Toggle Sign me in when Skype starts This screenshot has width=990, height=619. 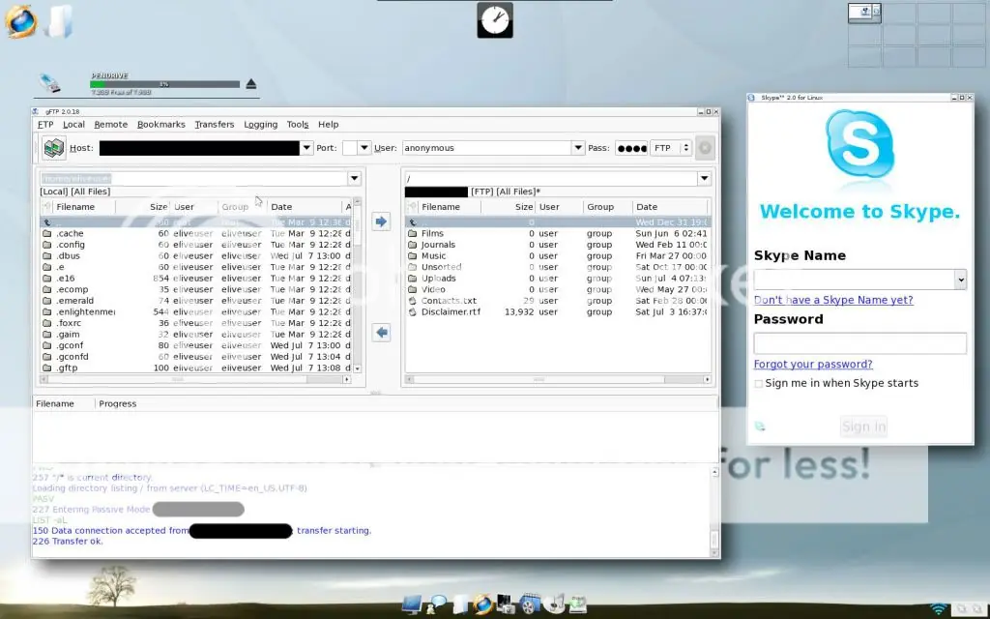(758, 383)
